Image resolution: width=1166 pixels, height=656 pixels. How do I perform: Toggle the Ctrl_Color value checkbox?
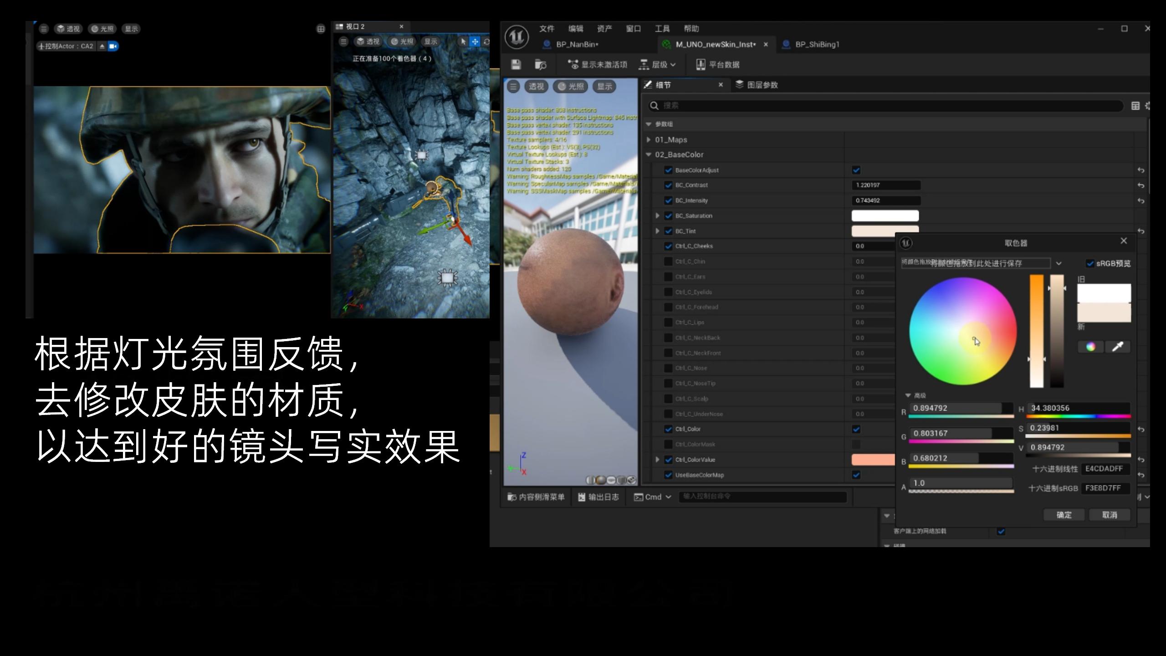[x=856, y=429]
